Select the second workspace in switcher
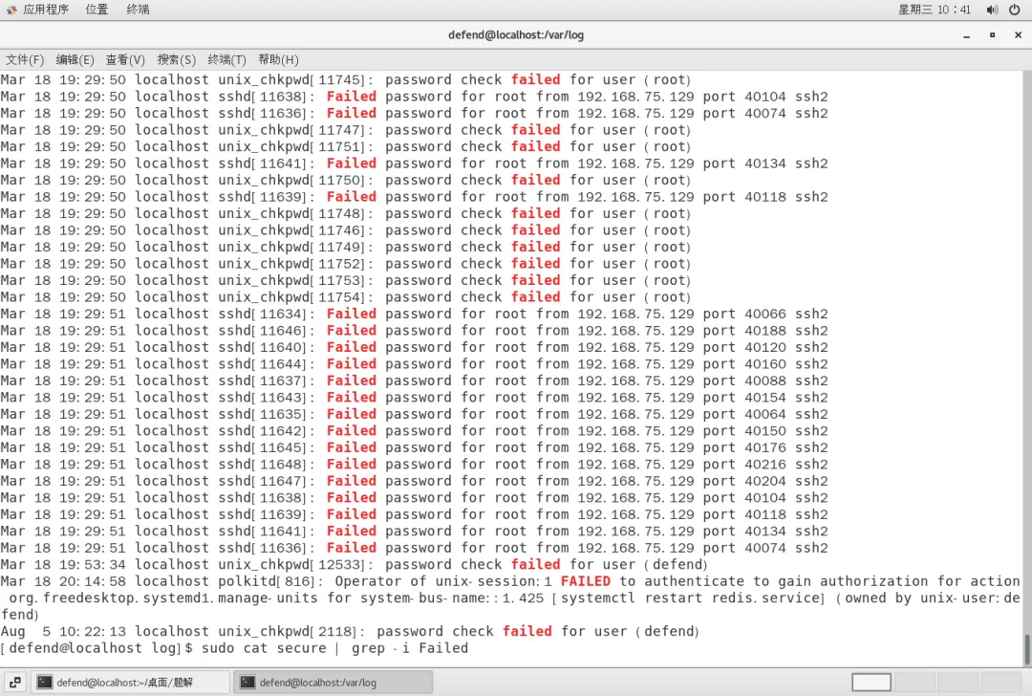This screenshot has width=1032, height=696. [914, 683]
